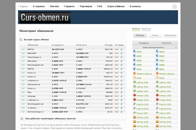The height and width of the screenshot is (130, 196).
Task: Open info icon for WMX-WMY row
Action: (x=23, y=53)
